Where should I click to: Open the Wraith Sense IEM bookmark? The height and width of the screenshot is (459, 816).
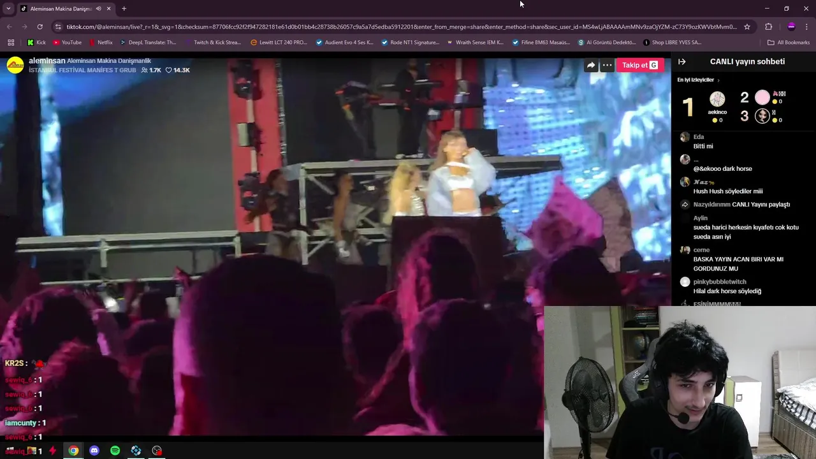coord(475,43)
